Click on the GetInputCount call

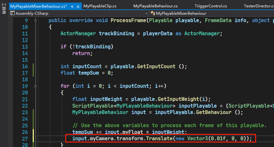[156, 67]
